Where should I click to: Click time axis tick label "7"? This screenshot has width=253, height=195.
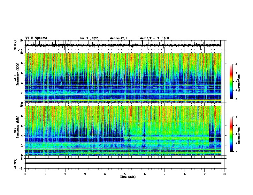[x=165, y=174]
